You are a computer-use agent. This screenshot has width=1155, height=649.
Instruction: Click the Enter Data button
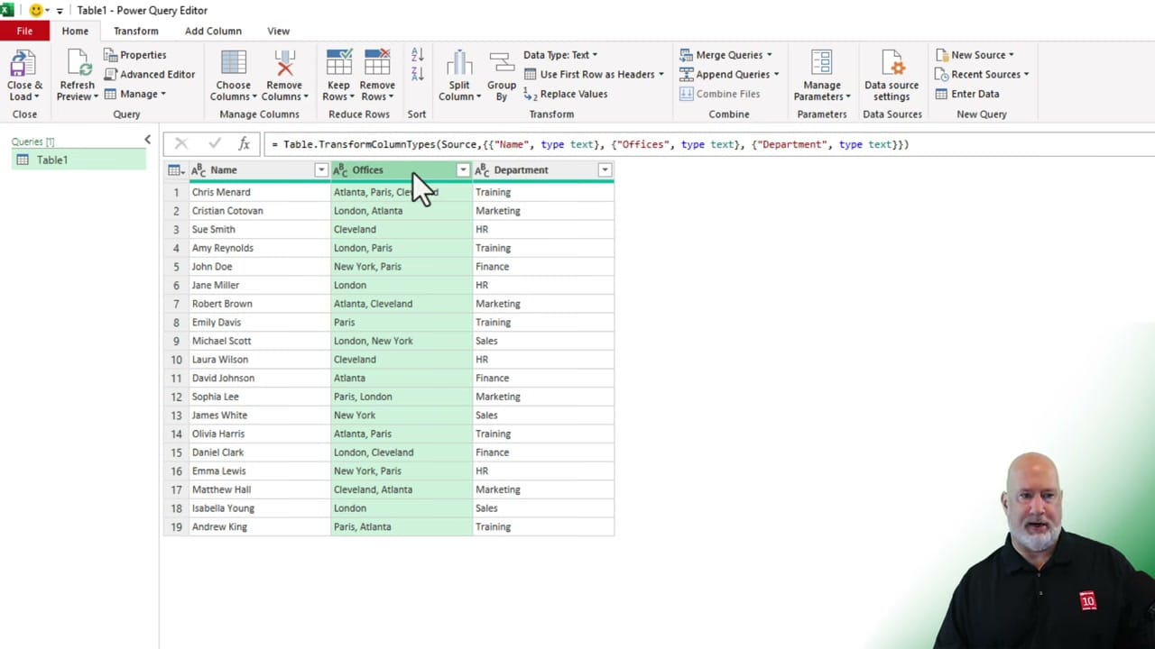974,94
